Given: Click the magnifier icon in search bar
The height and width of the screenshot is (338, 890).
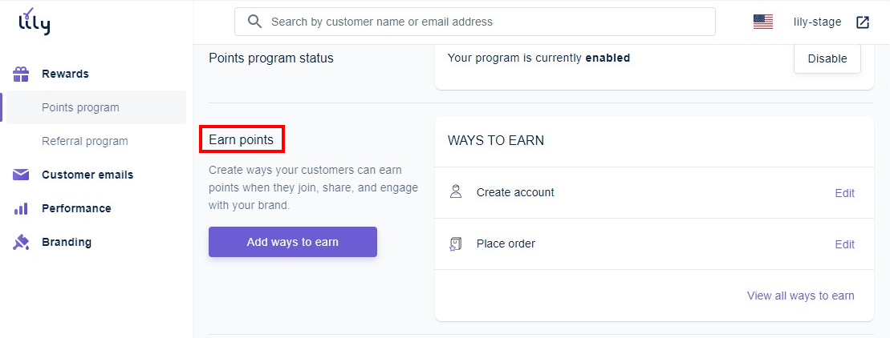Looking at the screenshot, I should [x=255, y=22].
